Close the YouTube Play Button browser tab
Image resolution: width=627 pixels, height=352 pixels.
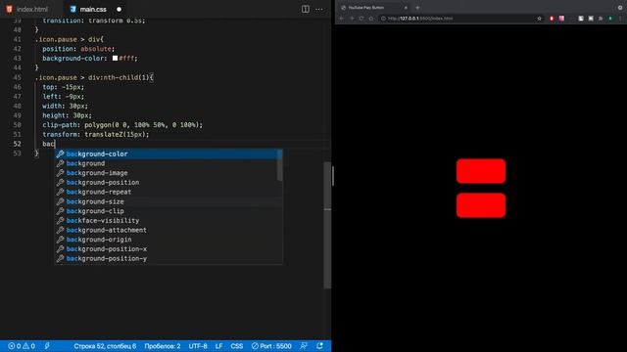point(406,8)
